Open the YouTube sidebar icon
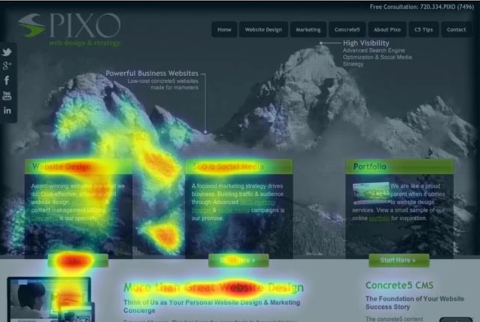This screenshot has height=322, width=480. click(7, 96)
